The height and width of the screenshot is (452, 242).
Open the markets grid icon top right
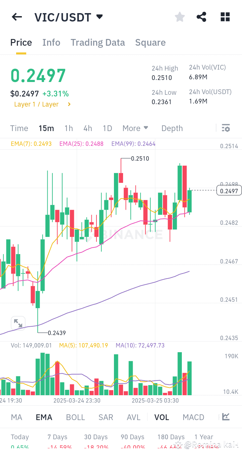225,17
